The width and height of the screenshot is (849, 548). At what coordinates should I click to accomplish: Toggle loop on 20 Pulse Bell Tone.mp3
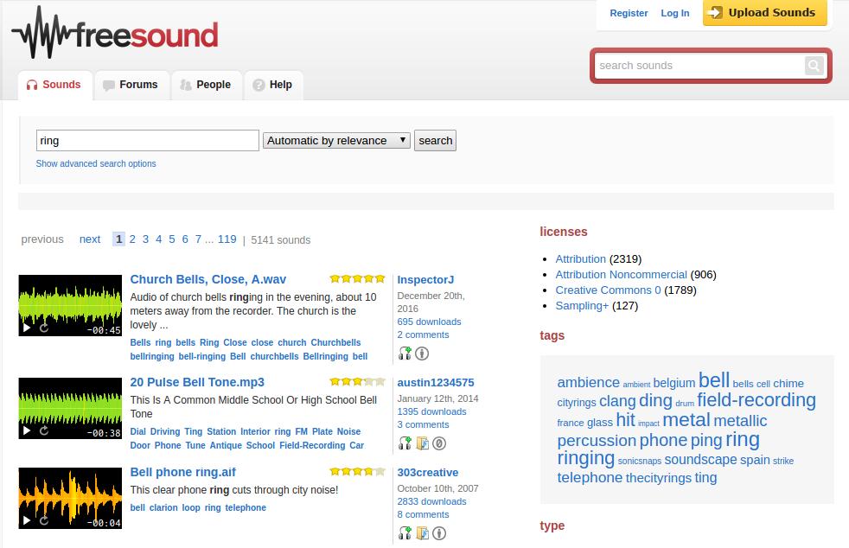tap(44, 430)
